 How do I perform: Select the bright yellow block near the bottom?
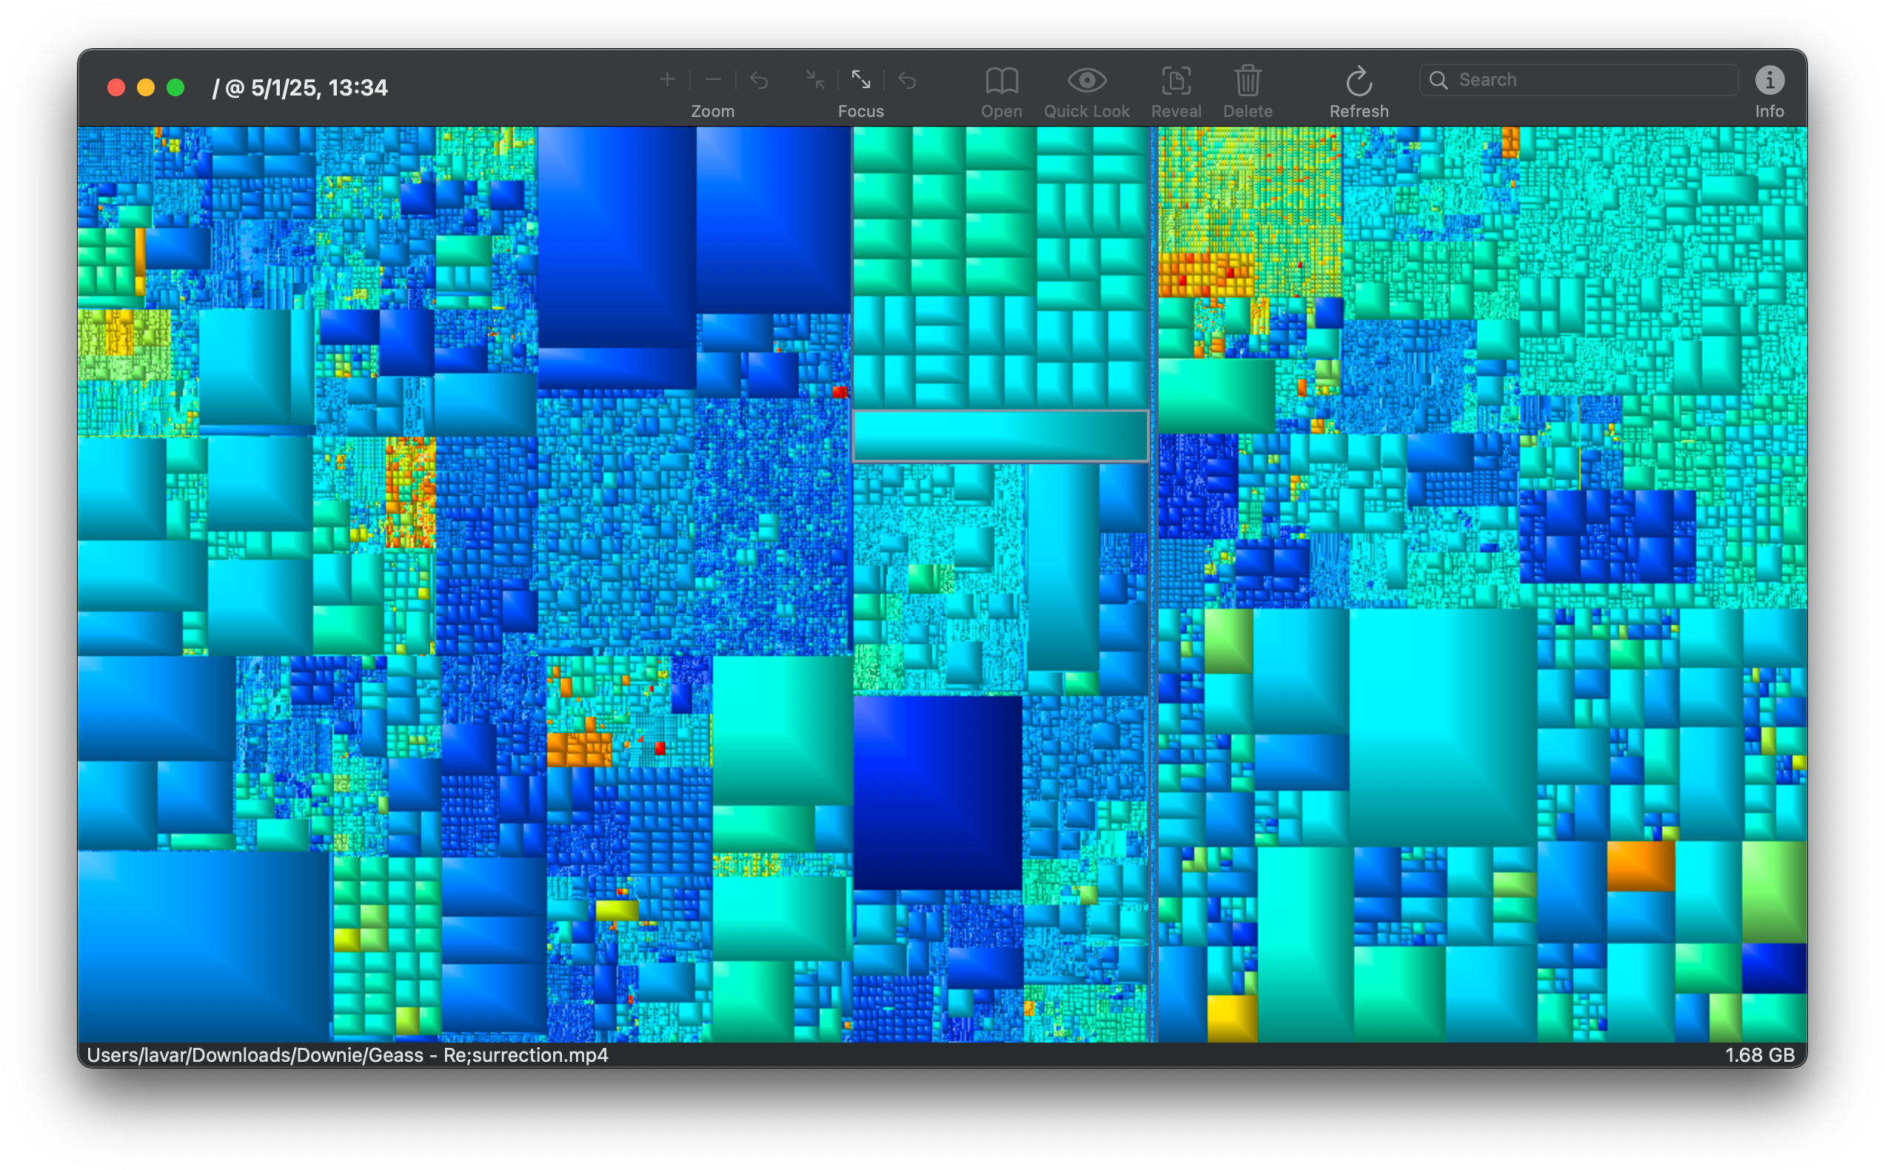[1231, 1017]
